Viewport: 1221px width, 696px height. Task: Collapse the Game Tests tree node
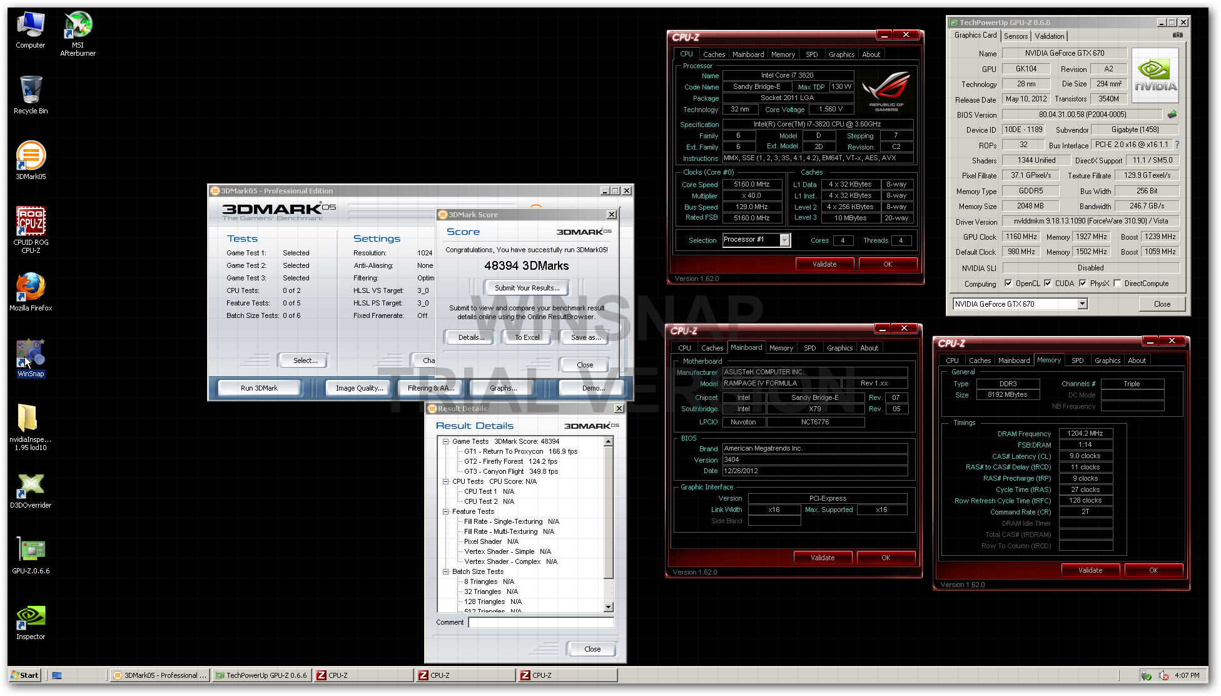[x=446, y=442]
